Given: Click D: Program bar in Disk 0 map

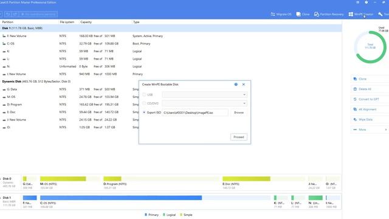Looking at the screenshot, I should click(x=161, y=179).
